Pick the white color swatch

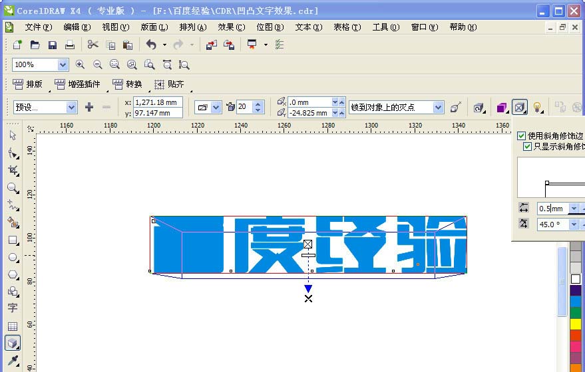click(576, 279)
